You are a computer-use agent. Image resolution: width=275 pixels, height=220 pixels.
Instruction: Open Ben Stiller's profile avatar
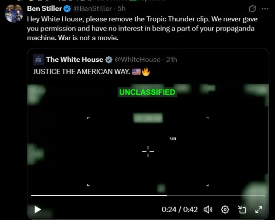click(x=14, y=13)
